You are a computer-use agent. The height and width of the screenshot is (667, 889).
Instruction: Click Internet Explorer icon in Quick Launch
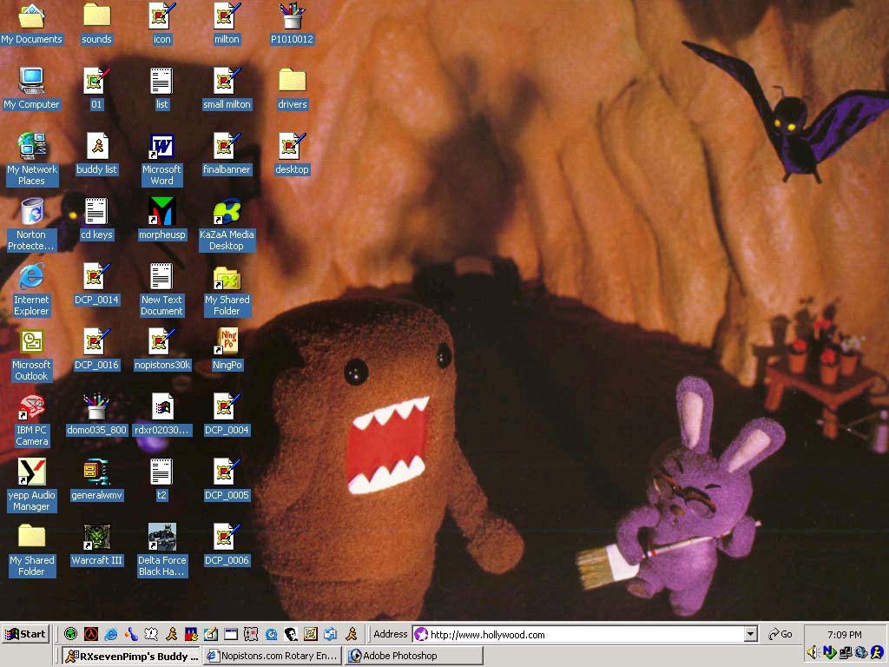click(x=111, y=634)
